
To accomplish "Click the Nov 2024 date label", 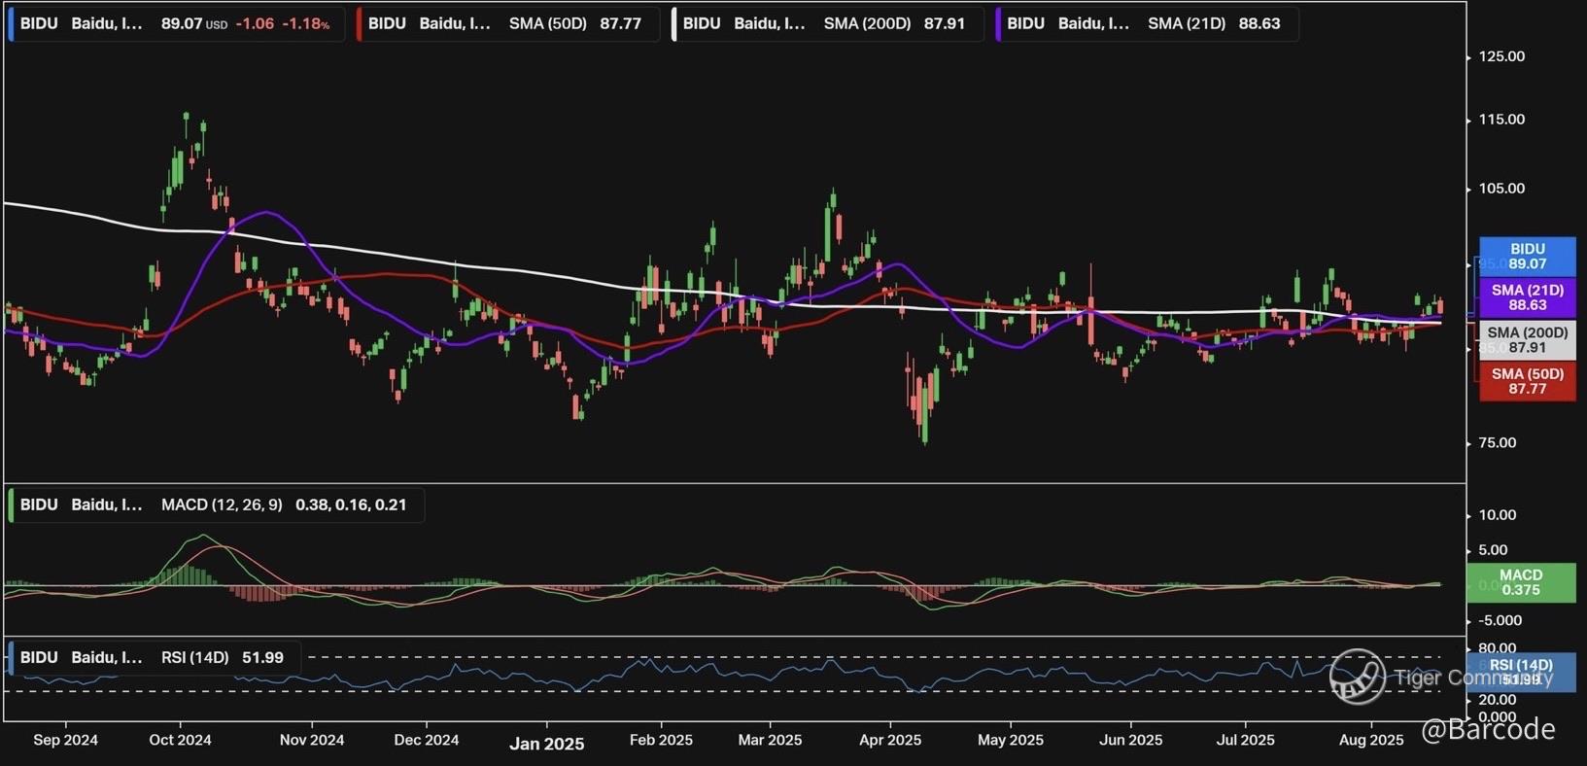I will click(312, 740).
